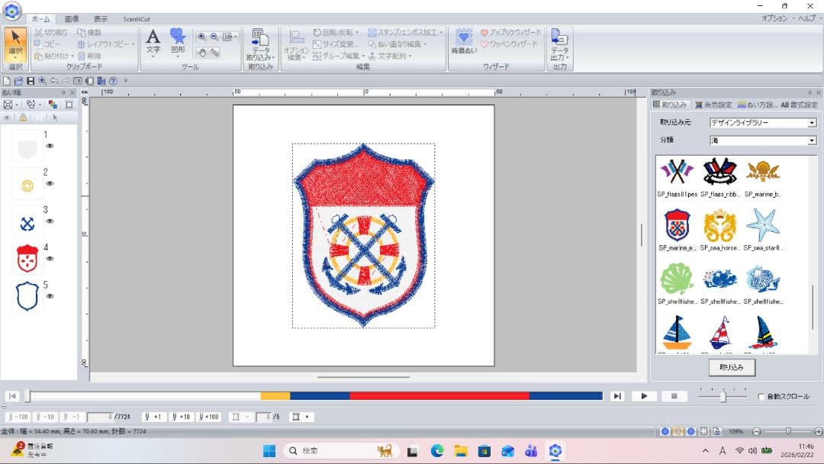Toggle visibility of sewing order item 5

coord(50,296)
